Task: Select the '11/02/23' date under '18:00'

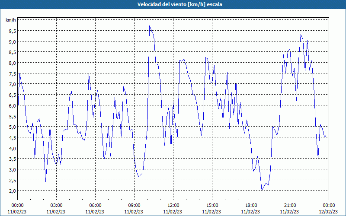Action: click(x=250, y=212)
